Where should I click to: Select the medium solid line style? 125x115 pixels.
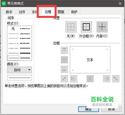pos(25,48)
